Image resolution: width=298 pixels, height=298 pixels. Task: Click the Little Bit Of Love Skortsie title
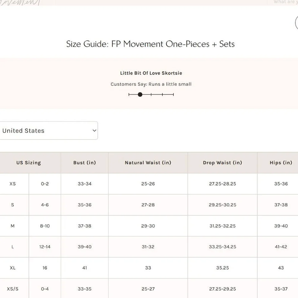[x=151, y=73]
